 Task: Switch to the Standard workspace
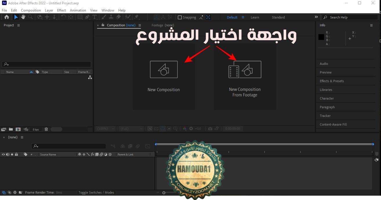click(278, 17)
